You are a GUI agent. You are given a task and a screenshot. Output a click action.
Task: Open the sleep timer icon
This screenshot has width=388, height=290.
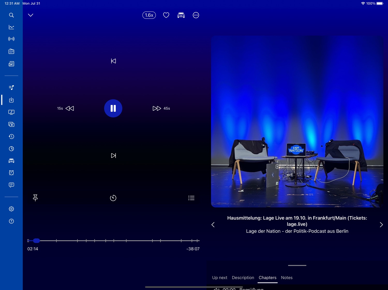click(x=113, y=198)
